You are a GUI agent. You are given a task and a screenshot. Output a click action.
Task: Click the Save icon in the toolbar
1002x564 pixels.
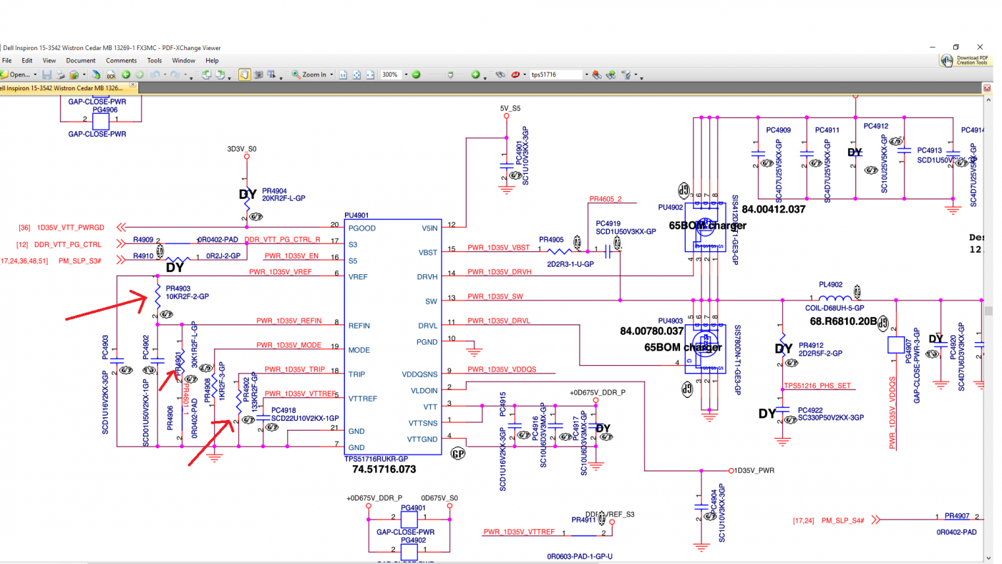(47, 74)
